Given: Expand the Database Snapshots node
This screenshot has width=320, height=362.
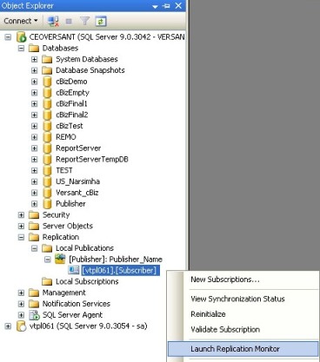Looking at the screenshot, I should point(35,70).
